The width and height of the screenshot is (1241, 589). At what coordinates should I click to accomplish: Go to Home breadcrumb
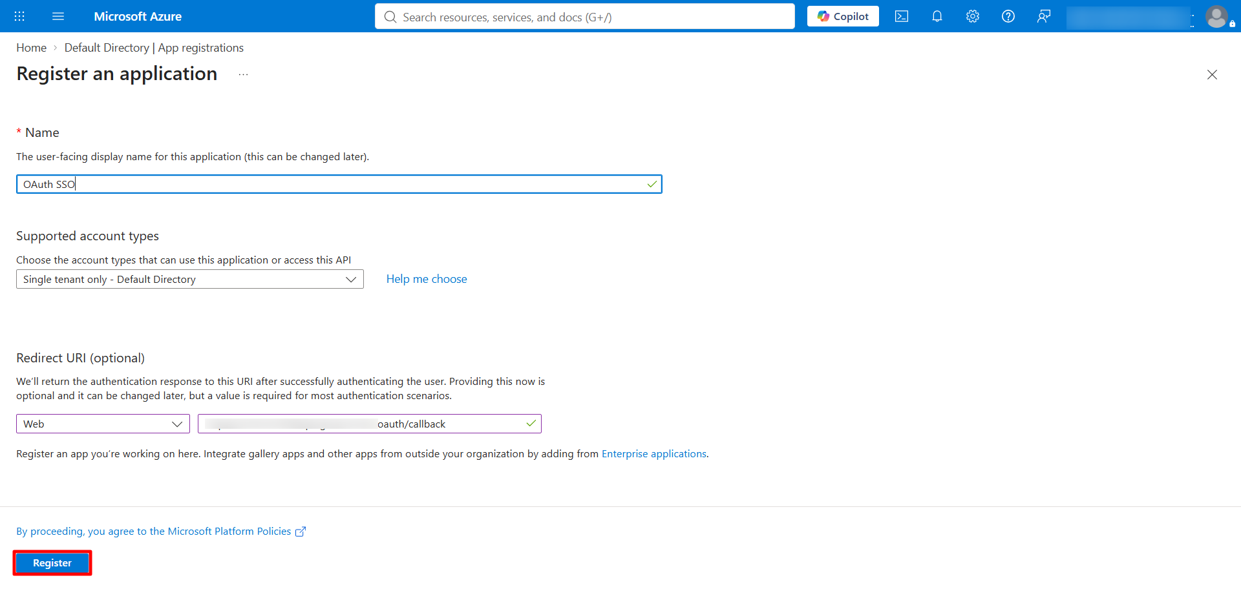click(x=32, y=48)
